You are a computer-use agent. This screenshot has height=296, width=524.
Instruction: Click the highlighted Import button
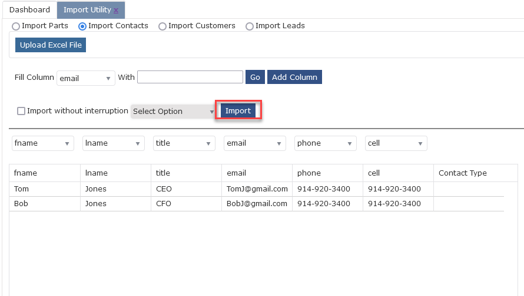click(x=238, y=110)
